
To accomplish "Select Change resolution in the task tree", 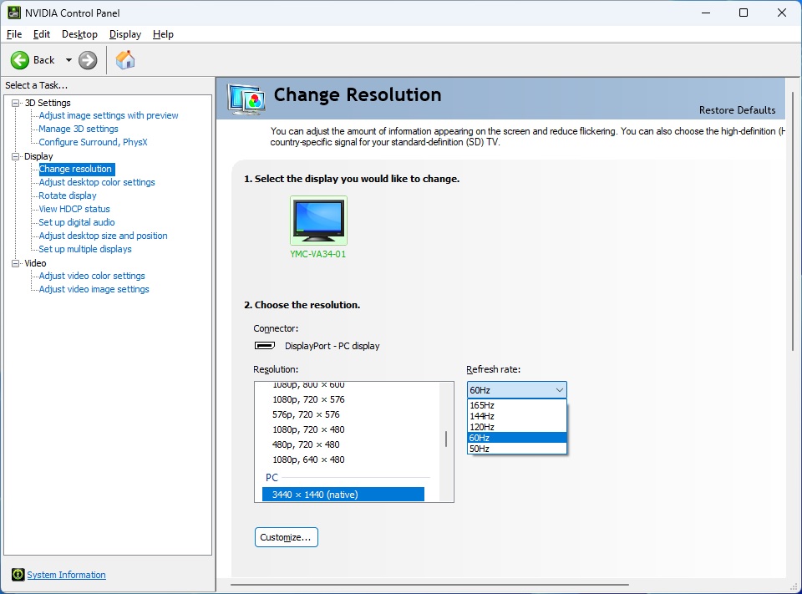I will pos(76,169).
